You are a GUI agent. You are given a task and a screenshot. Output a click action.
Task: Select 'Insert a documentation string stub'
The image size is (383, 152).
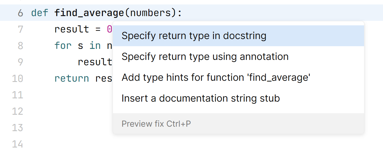click(x=200, y=98)
